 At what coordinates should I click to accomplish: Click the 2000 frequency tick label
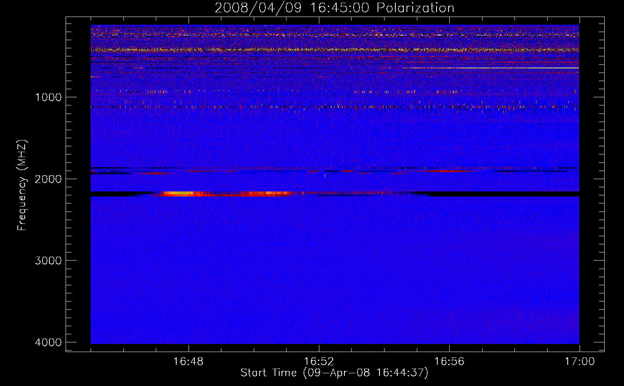pos(48,179)
